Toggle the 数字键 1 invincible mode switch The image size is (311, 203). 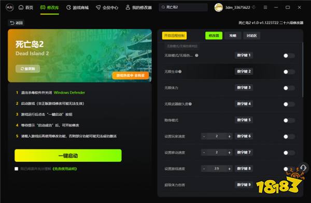click(289, 56)
